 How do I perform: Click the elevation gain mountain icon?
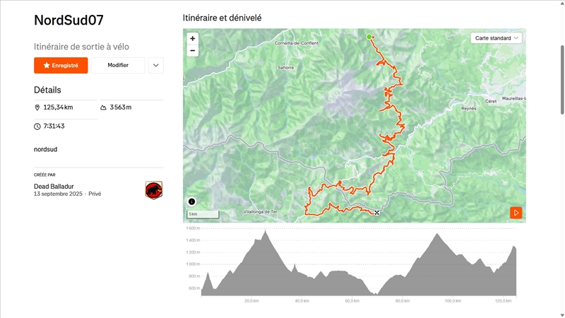[104, 107]
